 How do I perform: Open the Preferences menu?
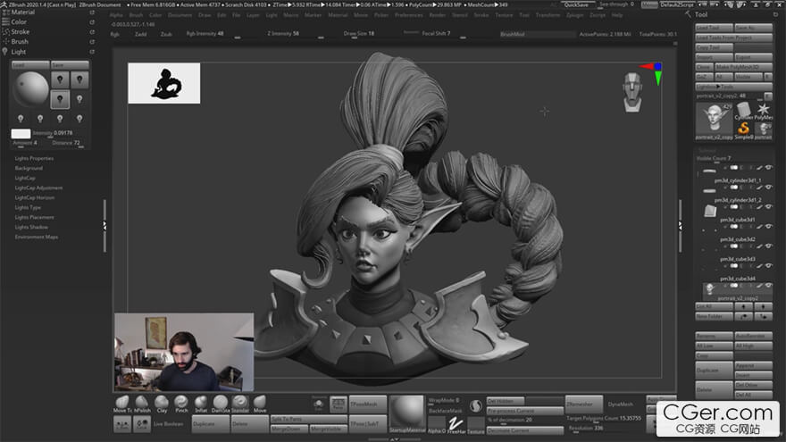click(x=408, y=15)
